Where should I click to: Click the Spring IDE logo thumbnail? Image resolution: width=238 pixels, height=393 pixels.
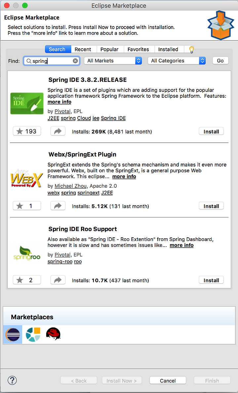point(27,103)
